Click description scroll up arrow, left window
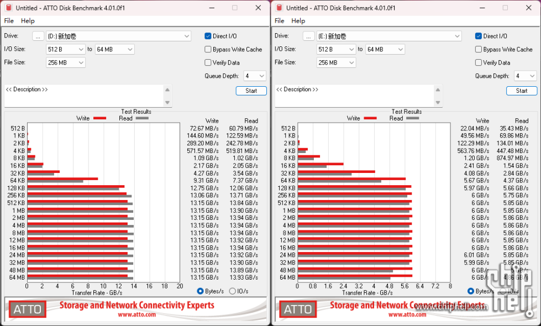This screenshot has height=326, width=541. pyautogui.click(x=167, y=90)
